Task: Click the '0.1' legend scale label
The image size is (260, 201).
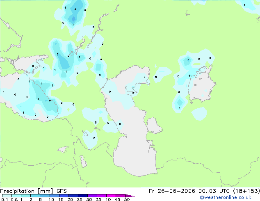Action: (5, 199)
